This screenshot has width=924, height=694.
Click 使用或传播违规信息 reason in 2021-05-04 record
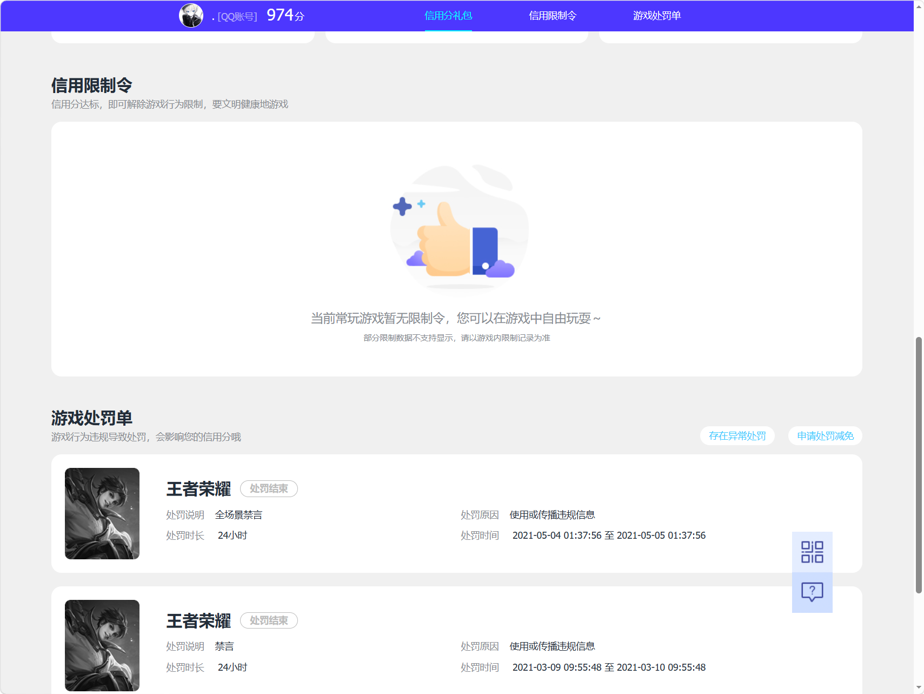tap(552, 514)
